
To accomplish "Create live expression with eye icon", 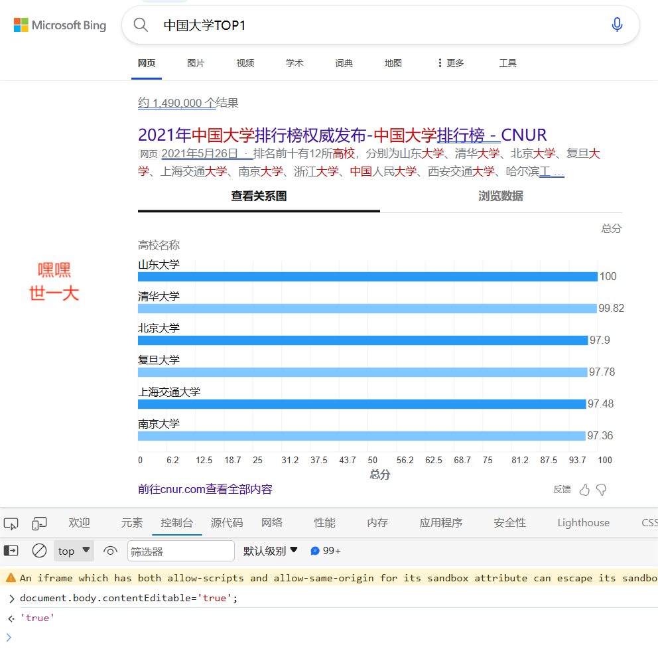I will [110, 551].
